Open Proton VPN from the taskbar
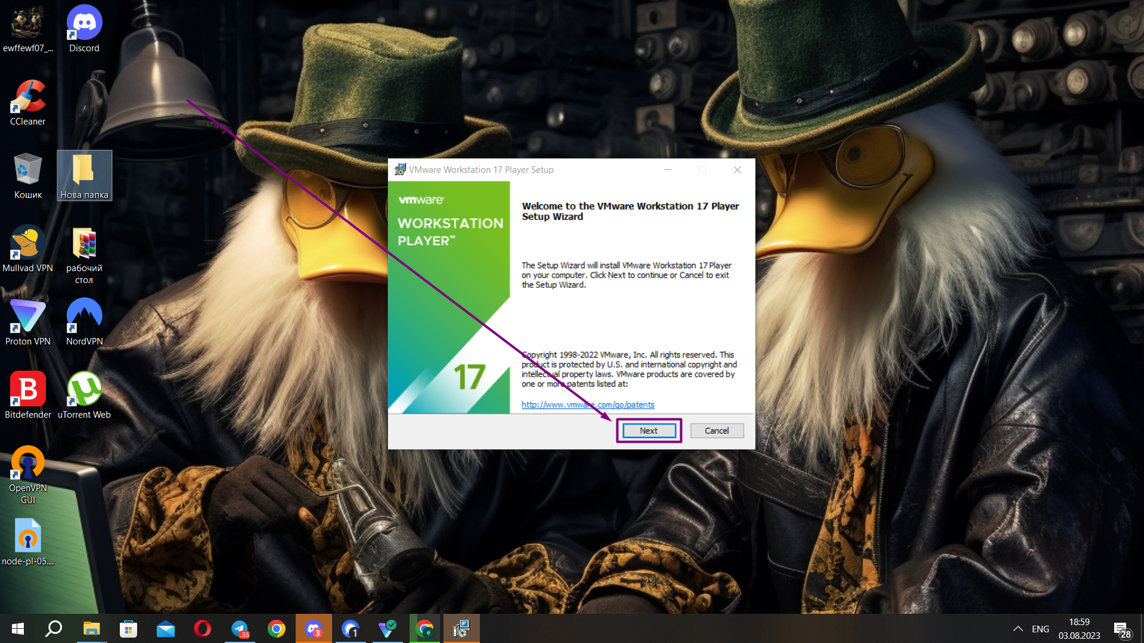 [x=387, y=629]
